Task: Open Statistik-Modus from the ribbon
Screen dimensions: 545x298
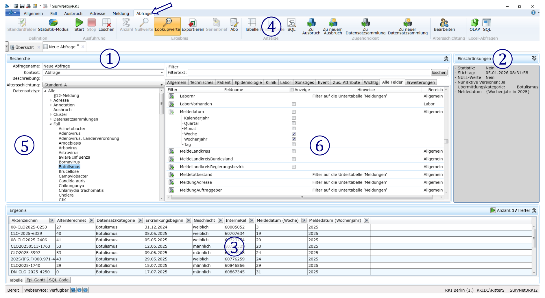Action: coord(53,23)
